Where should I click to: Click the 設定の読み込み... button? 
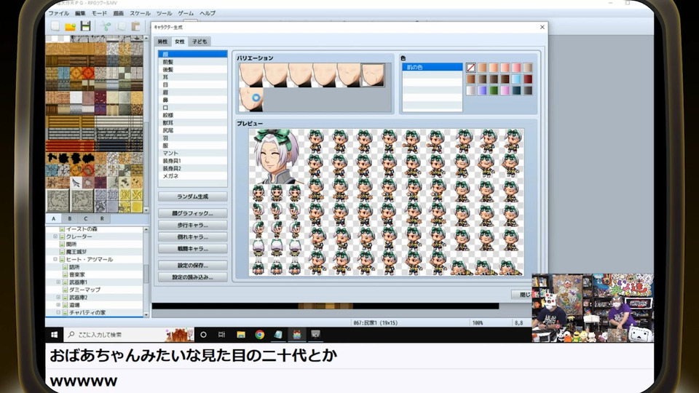192,277
